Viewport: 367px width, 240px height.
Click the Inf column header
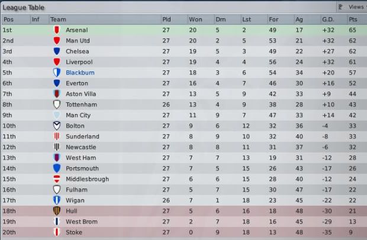pyautogui.click(x=36, y=20)
